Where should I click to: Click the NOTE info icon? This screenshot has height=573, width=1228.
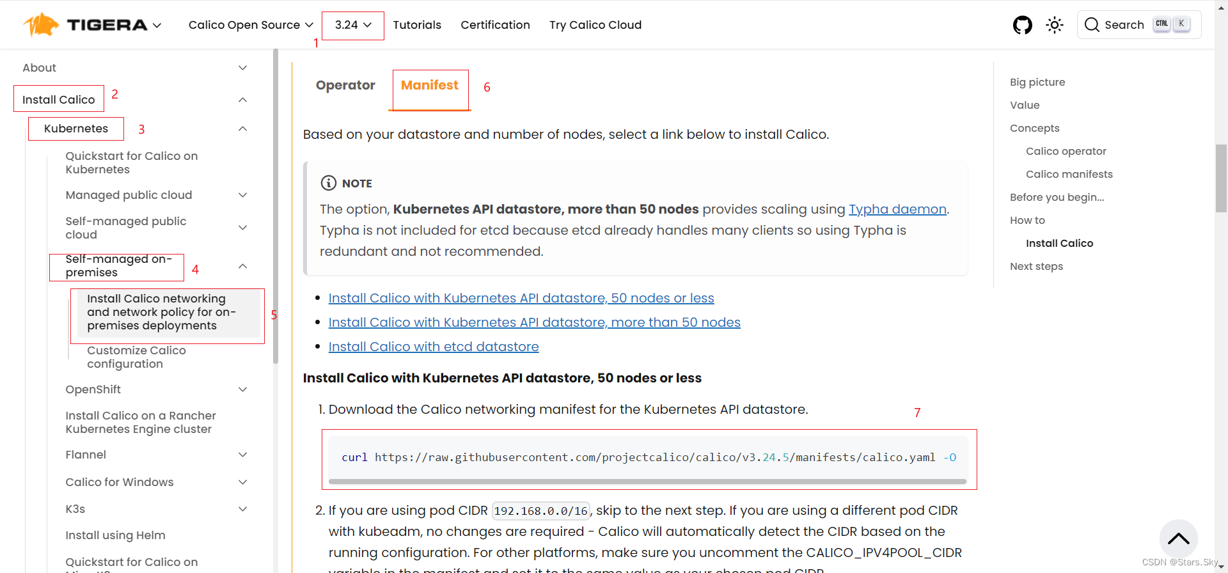tap(328, 183)
